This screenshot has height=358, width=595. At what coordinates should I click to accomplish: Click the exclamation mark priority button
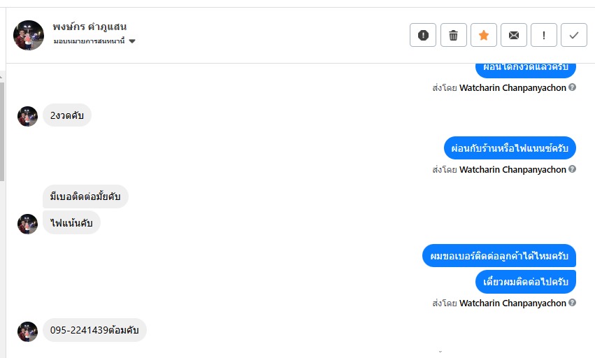[x=544, y=35]
